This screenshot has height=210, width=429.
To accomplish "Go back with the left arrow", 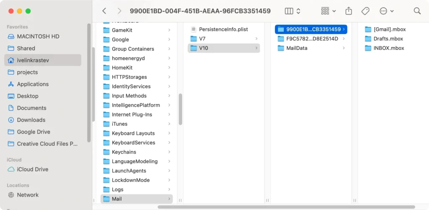I will coord(104,11).
